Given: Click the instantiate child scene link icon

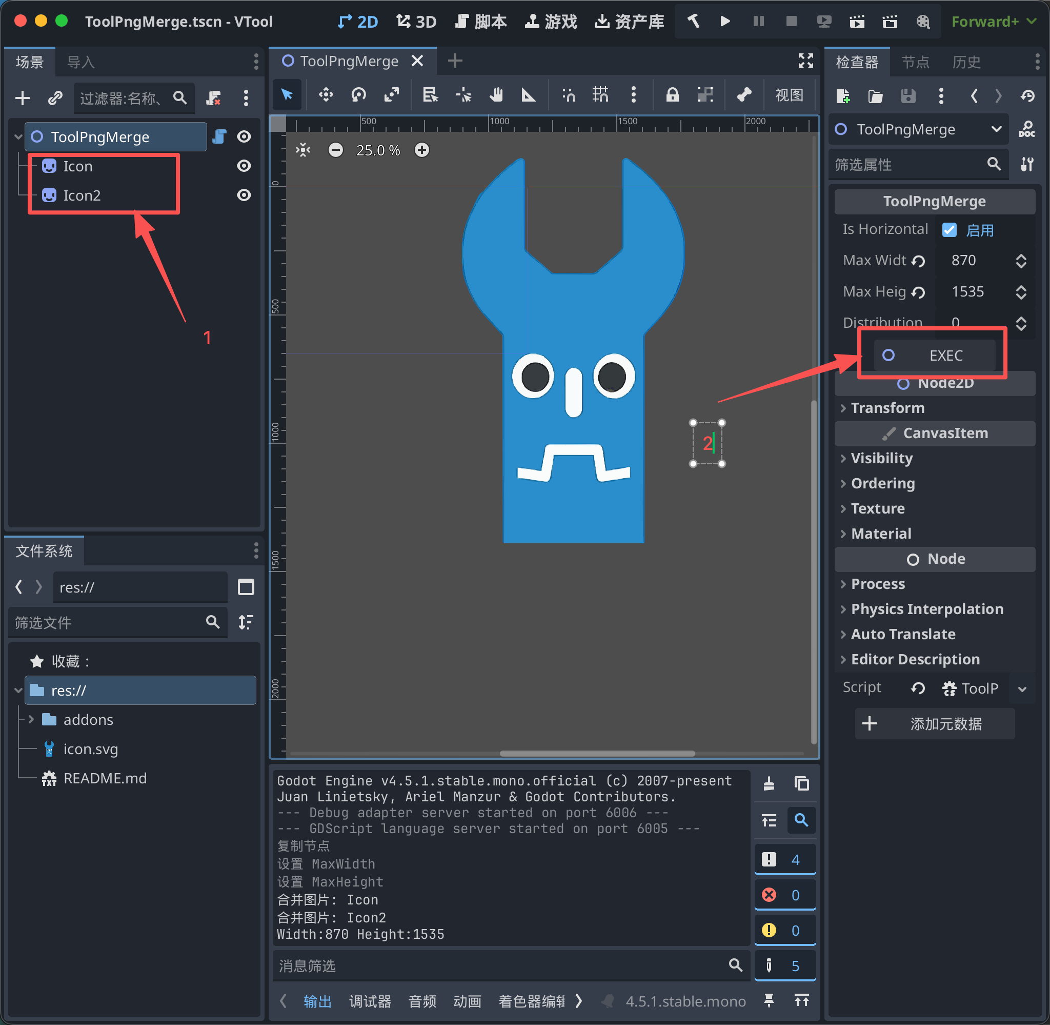Looking at the screenshot, I should click(x=55, y=98).
